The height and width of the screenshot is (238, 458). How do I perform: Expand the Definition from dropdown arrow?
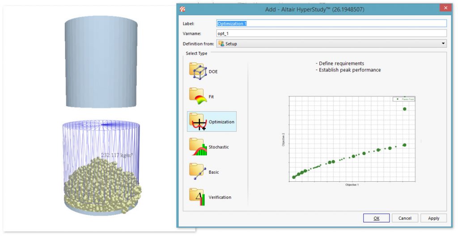coord(443,44)
